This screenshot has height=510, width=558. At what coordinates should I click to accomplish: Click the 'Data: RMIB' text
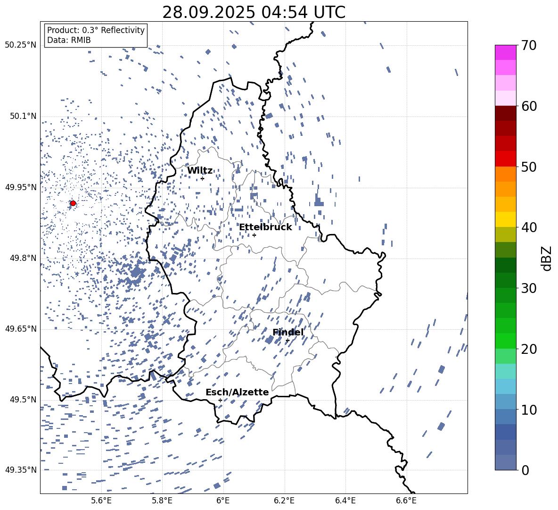(x=69, y=40)
